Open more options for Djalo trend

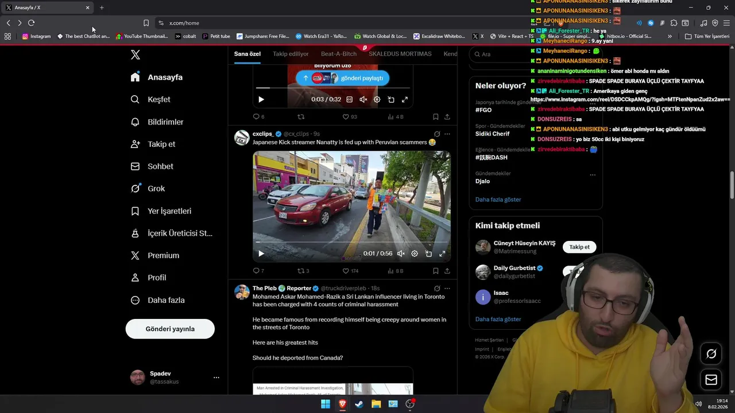[x=593, y=174]
